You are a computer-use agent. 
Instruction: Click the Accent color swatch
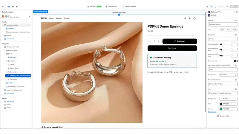221,109
